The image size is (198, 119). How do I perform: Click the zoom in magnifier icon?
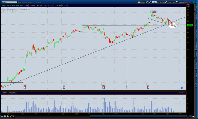pyautogui.click(x=5, y=116)
